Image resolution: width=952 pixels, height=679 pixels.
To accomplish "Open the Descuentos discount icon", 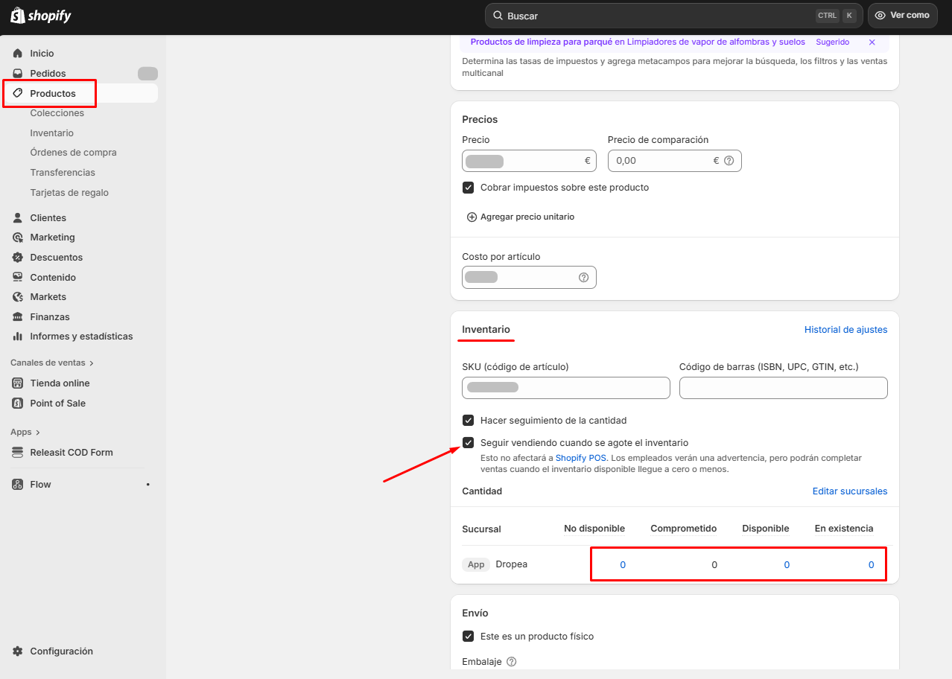I will coord(18,258).
